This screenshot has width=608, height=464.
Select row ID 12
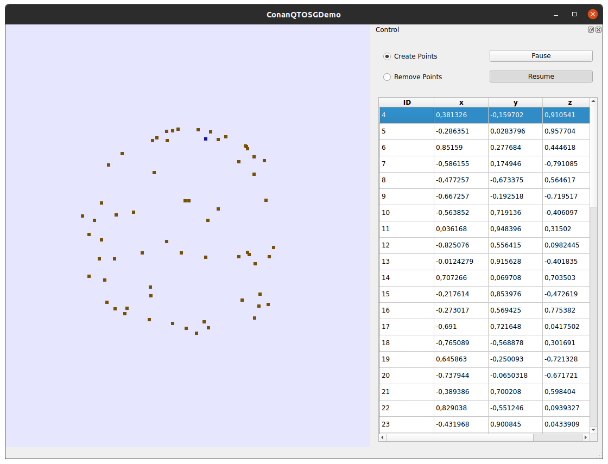click(407, 245)
